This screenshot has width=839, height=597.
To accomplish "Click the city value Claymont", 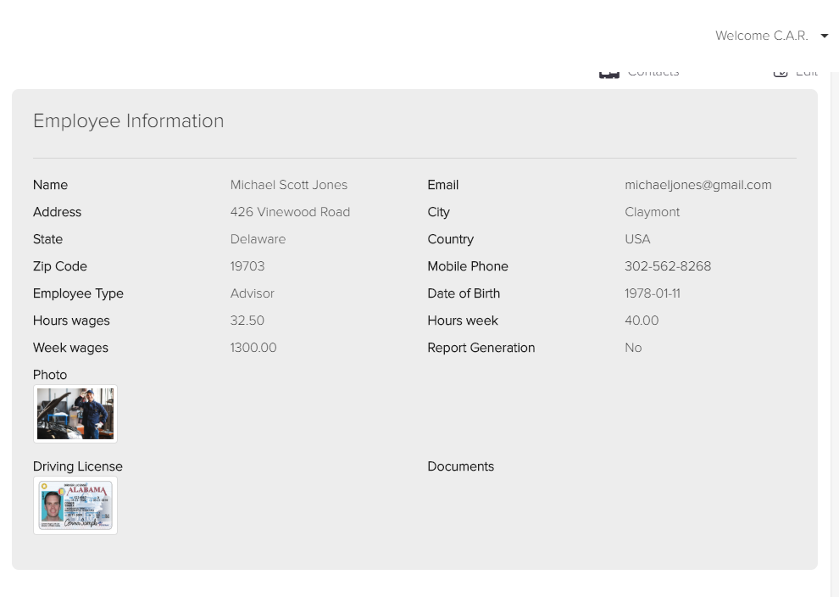I will [x=652, y=212].
